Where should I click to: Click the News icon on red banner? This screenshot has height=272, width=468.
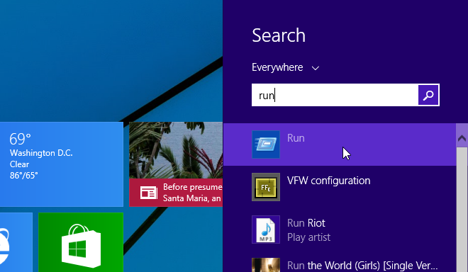(149, 193)
